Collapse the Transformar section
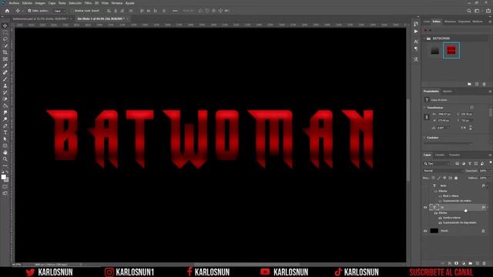493x277 pixels. pyautogui.click(x=424, y=108)
